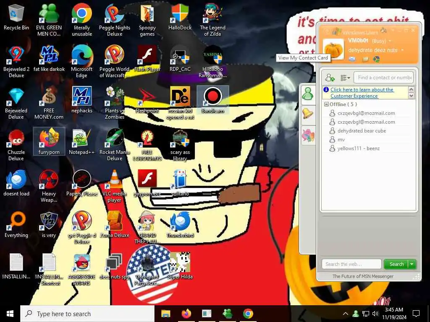
Task: Open The Legend of Zilda shortcut
Action: click(x=212, y=19)
